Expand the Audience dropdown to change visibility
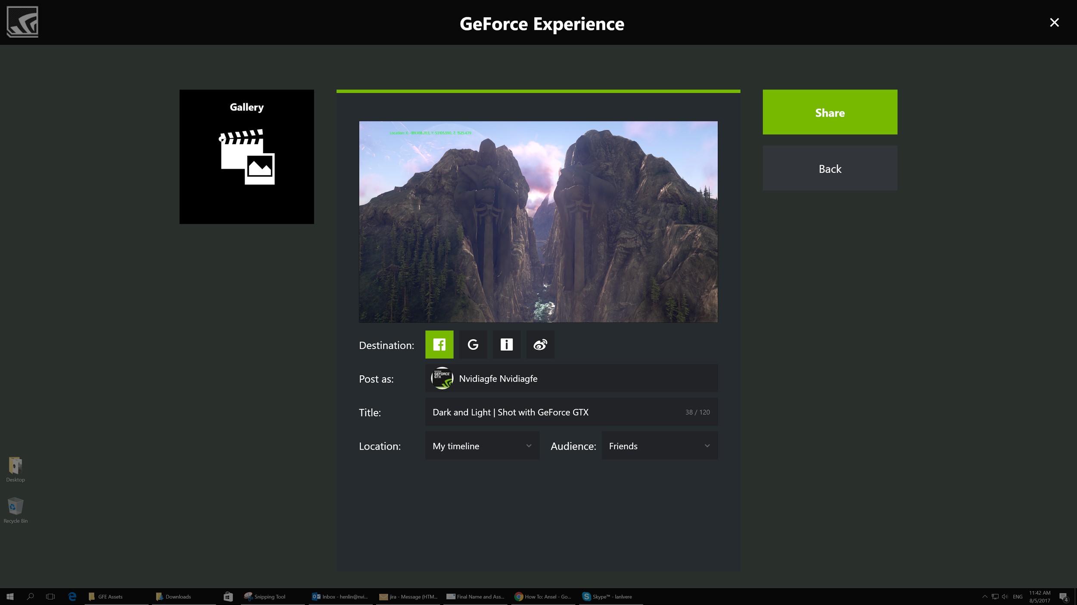This screenshot has width=1077, height=605. pos(659,445)
